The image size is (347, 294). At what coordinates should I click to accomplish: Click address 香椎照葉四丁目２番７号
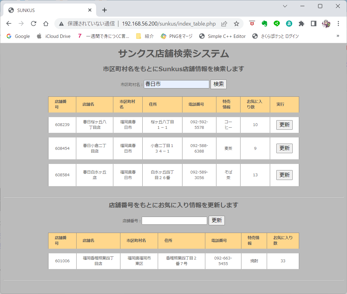point(181,261)
